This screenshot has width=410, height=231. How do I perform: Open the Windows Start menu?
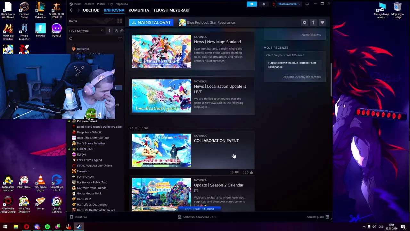coord(5,227)
